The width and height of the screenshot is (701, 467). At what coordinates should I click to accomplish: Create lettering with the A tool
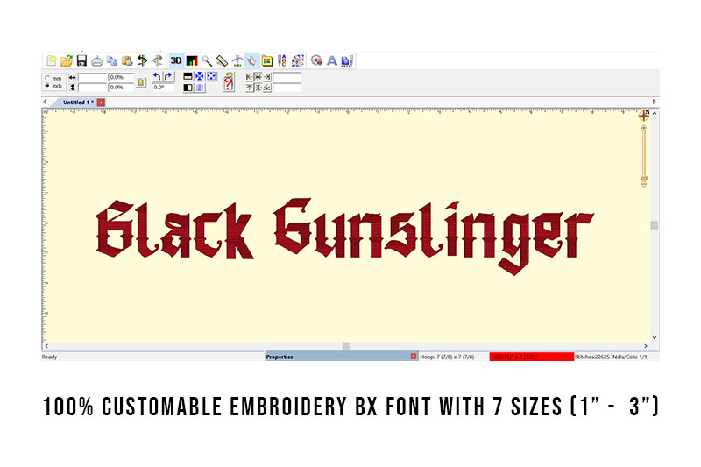coord(332,60)
